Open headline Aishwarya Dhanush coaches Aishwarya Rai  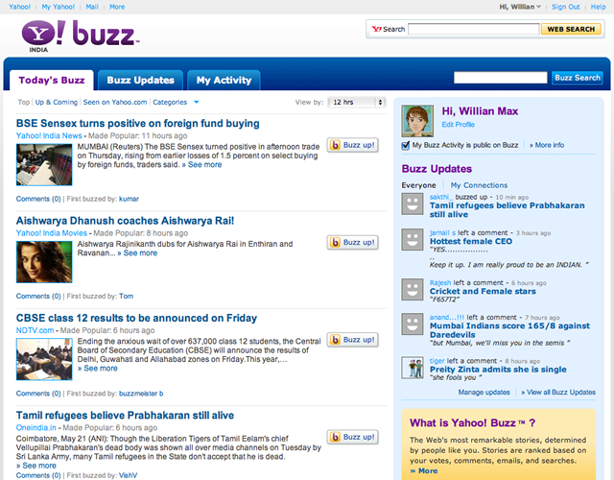tap(125, 221)
